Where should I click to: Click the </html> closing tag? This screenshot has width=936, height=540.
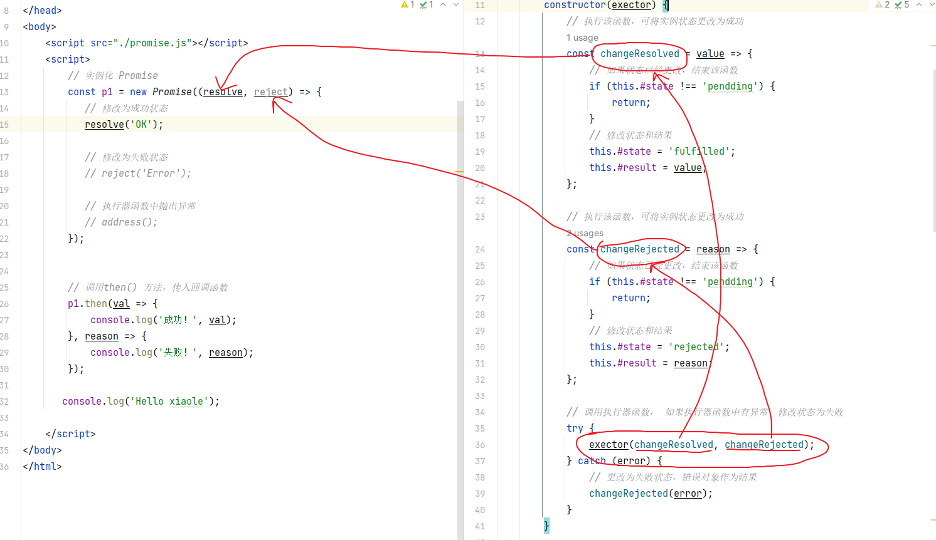pos(42,467)
